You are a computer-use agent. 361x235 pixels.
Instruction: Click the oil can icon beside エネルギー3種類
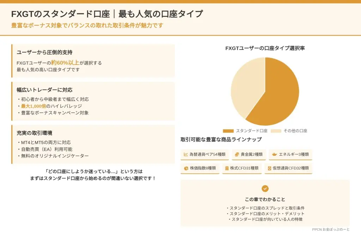click(275, 154)
